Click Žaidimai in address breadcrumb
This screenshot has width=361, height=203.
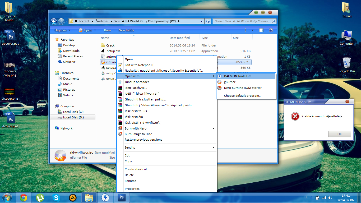[102, 21]
